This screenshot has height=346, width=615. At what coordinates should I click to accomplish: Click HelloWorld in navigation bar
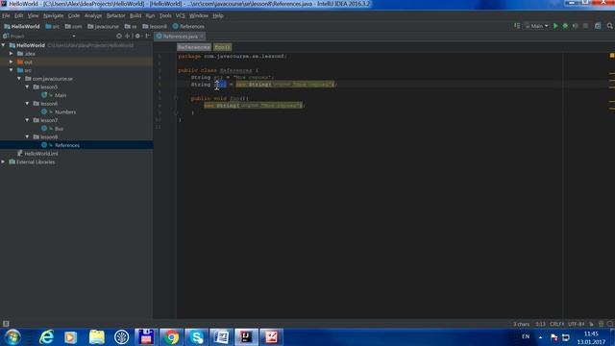click(22, 26)
